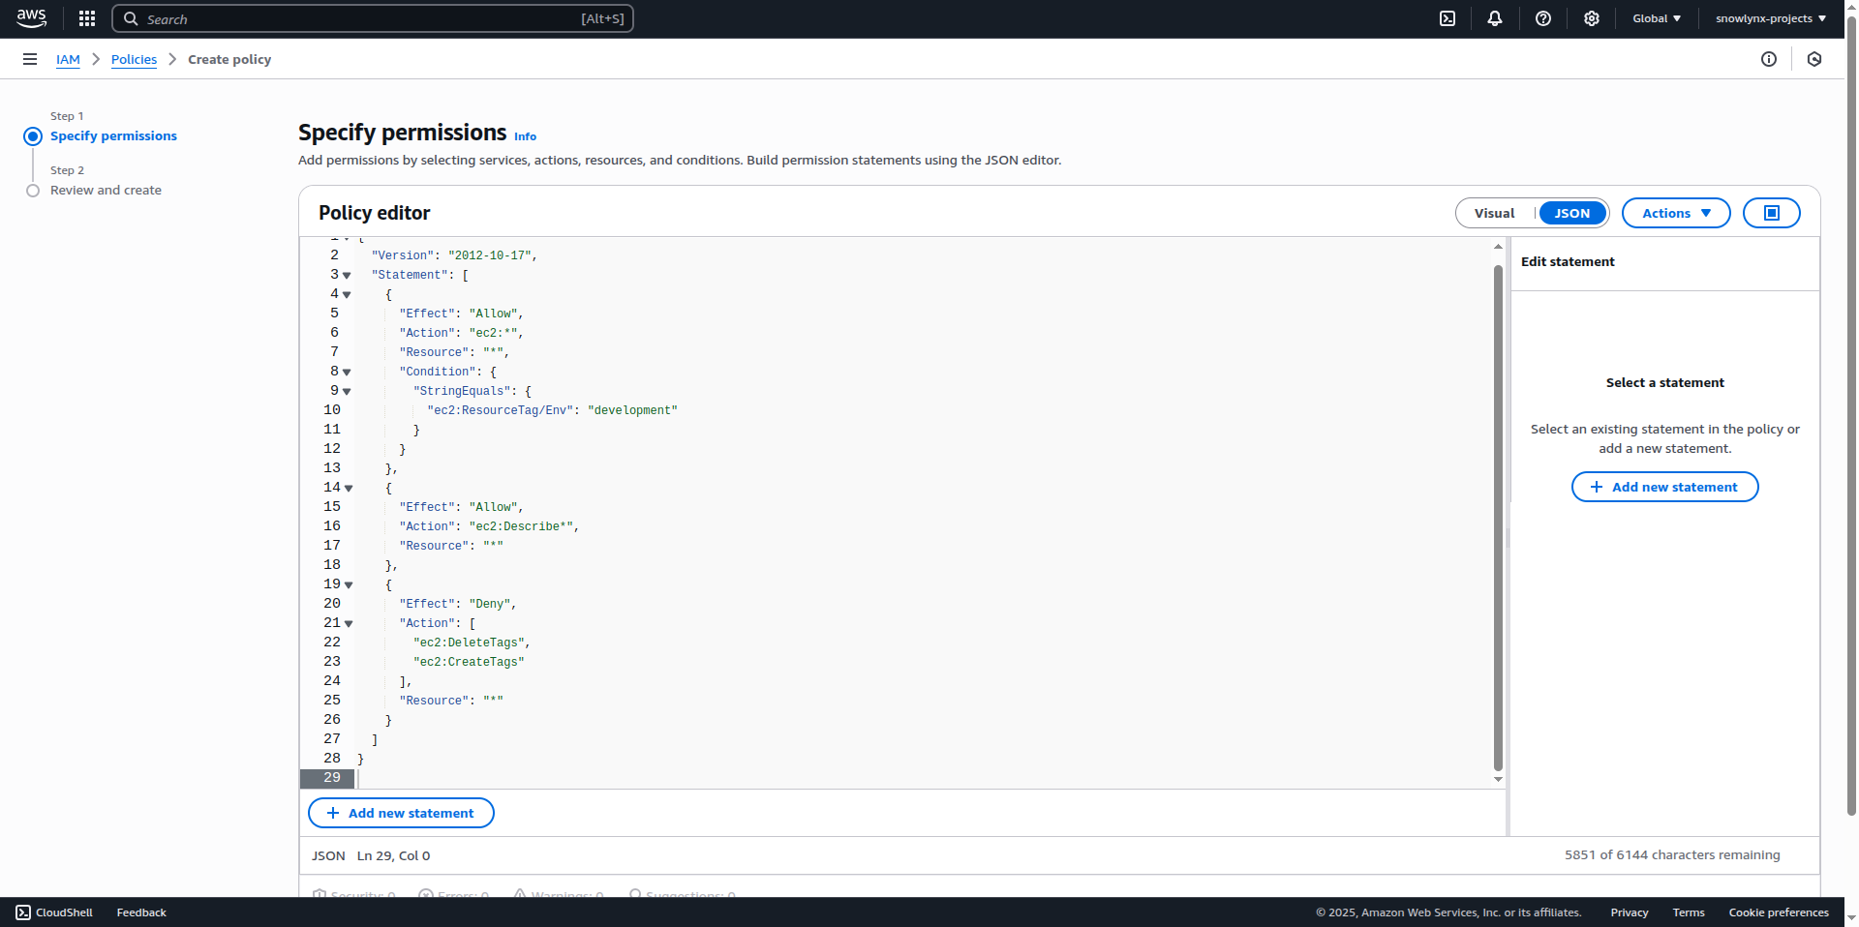1859x927 pixels.
Task: Select the Step 1 Specify permissions radio
Action: click(x=33, y=136)
